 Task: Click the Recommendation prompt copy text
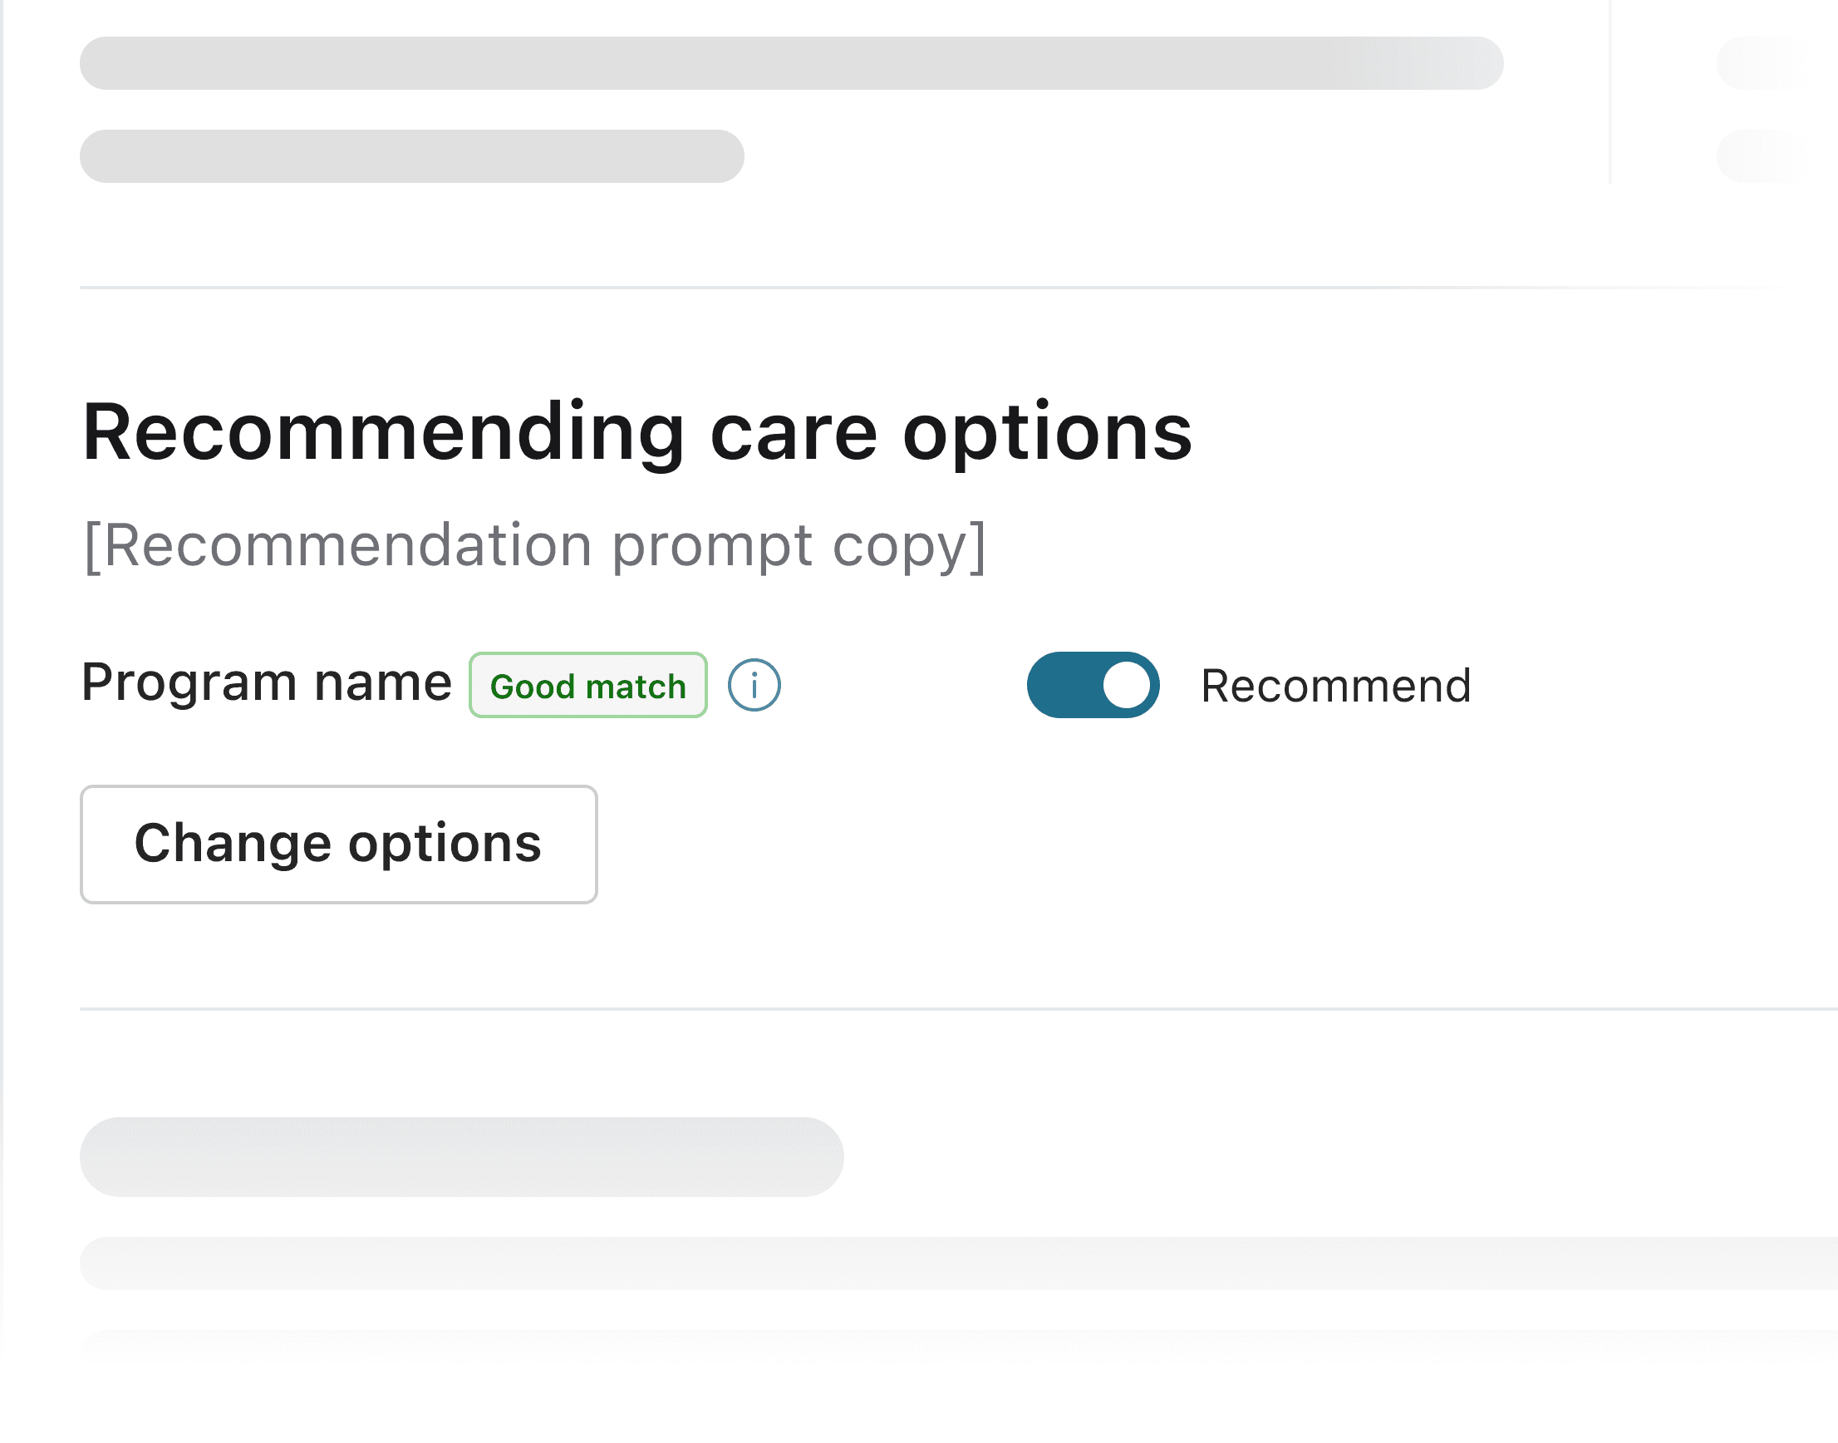[x=535, y=546]
